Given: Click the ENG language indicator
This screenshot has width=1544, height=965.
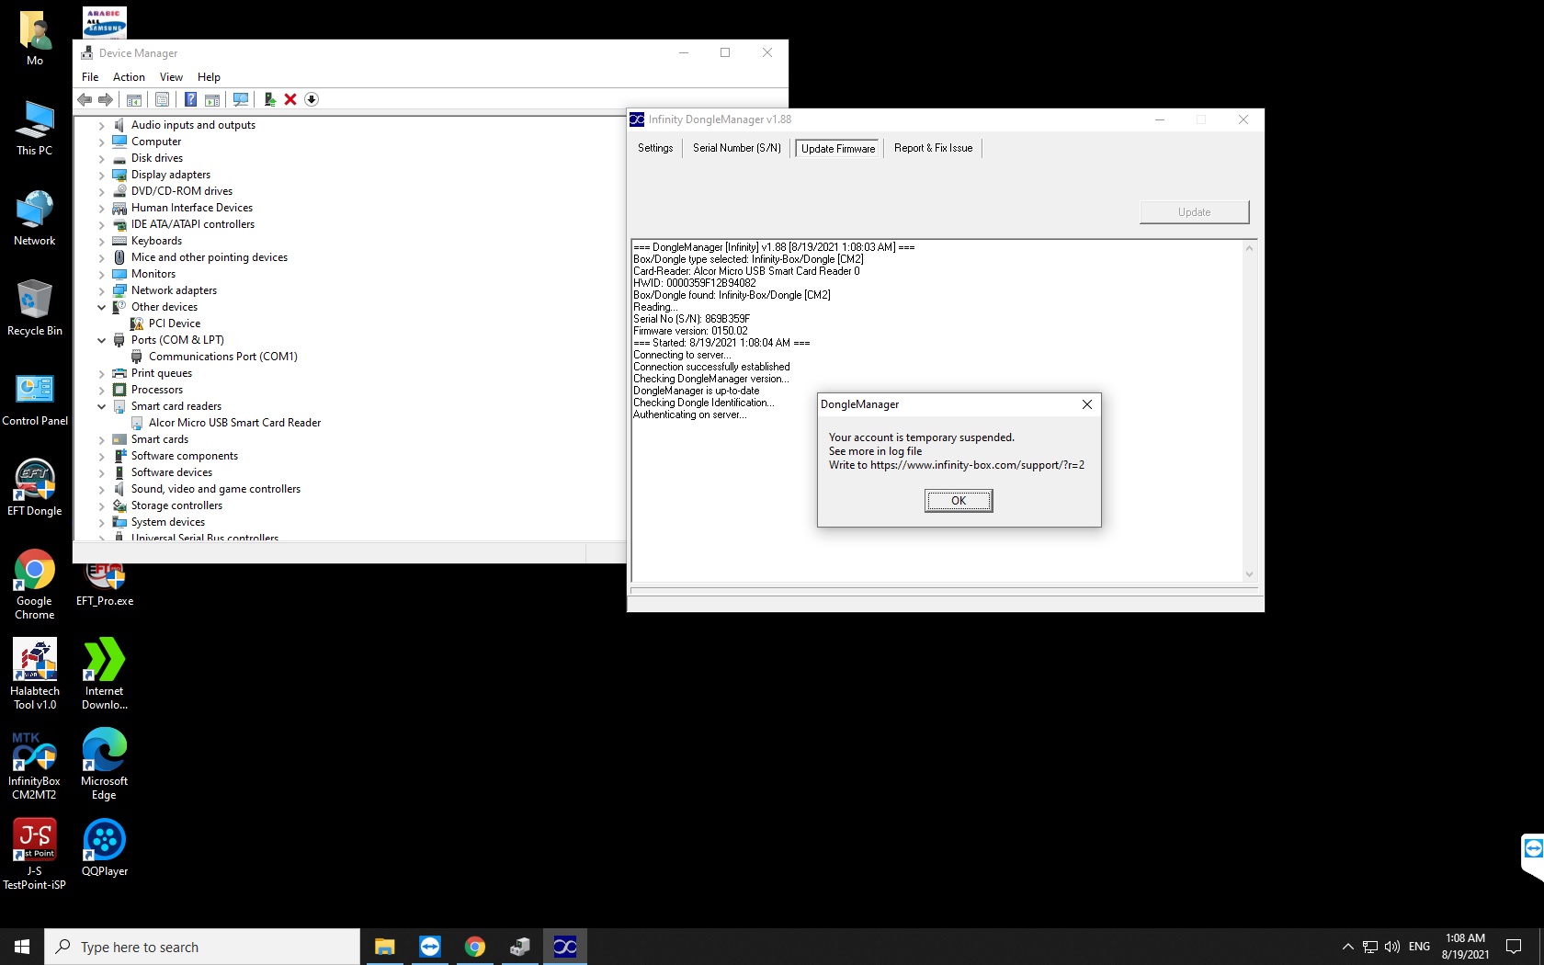Looking at the screenshot, I should [x=1419, y=947].
